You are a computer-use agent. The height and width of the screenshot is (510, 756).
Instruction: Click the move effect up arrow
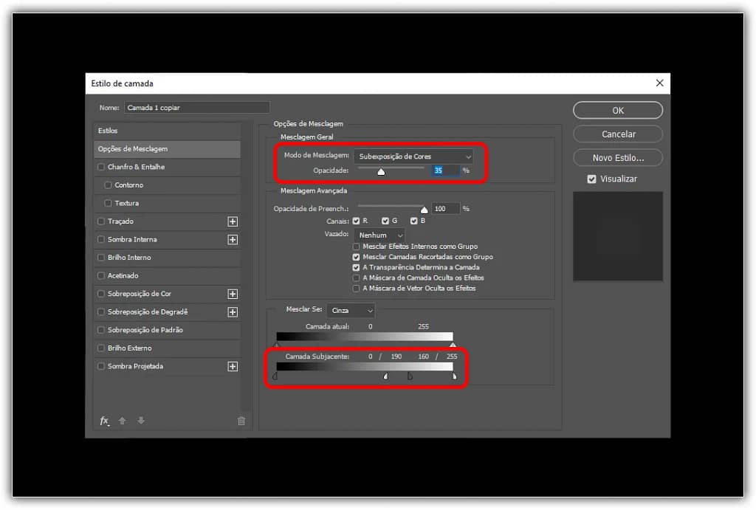(123, 421)
